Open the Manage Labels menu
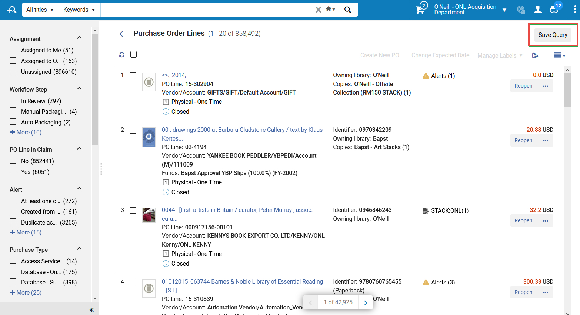The height and width of the screenshot is (315, 580). pyautogui.click(x=500, y=55)
